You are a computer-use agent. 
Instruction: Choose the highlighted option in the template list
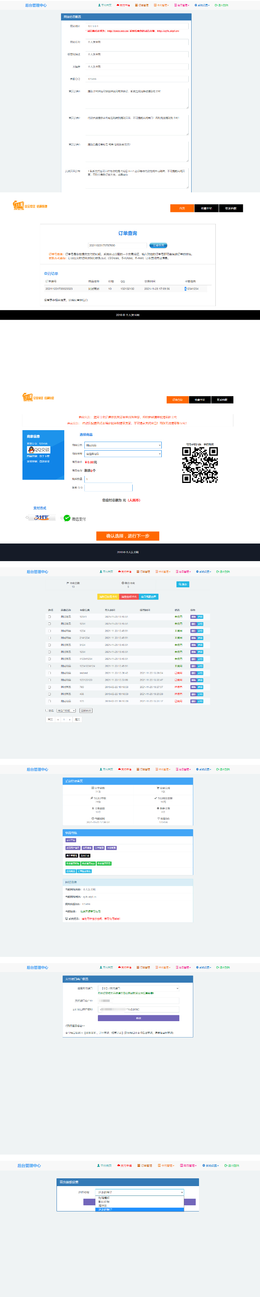click(x=140, y=1209)
